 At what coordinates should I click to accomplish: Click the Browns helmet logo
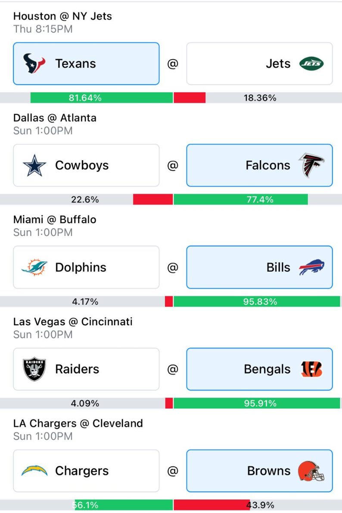(x=311, y=471)
